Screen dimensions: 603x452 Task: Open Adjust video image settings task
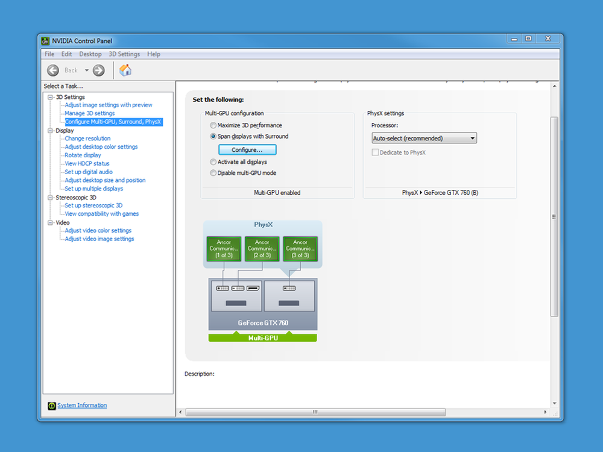[x=99, y=239]
